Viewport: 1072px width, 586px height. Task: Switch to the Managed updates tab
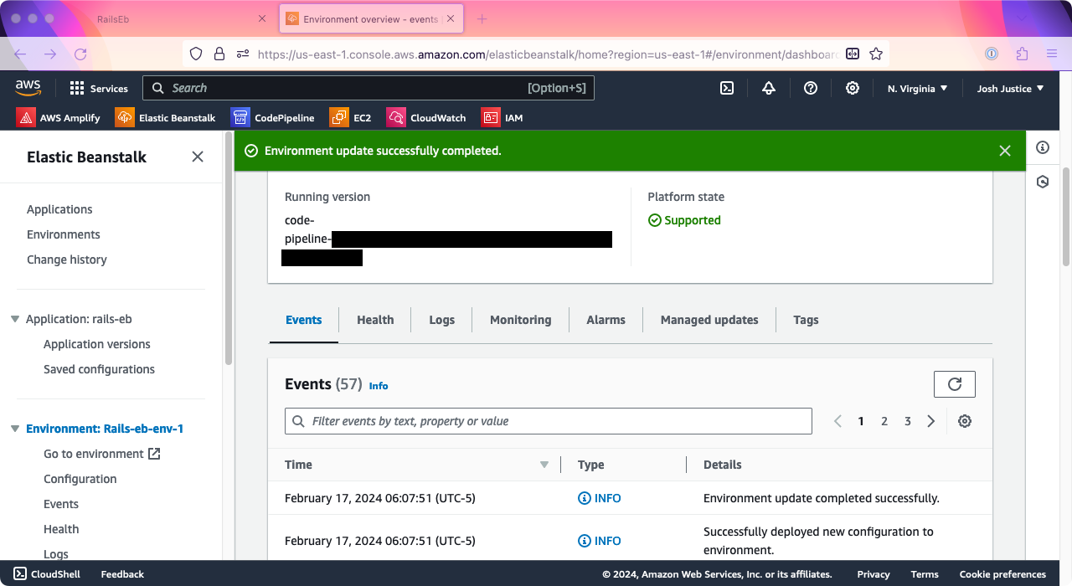[x=709, y=320]
